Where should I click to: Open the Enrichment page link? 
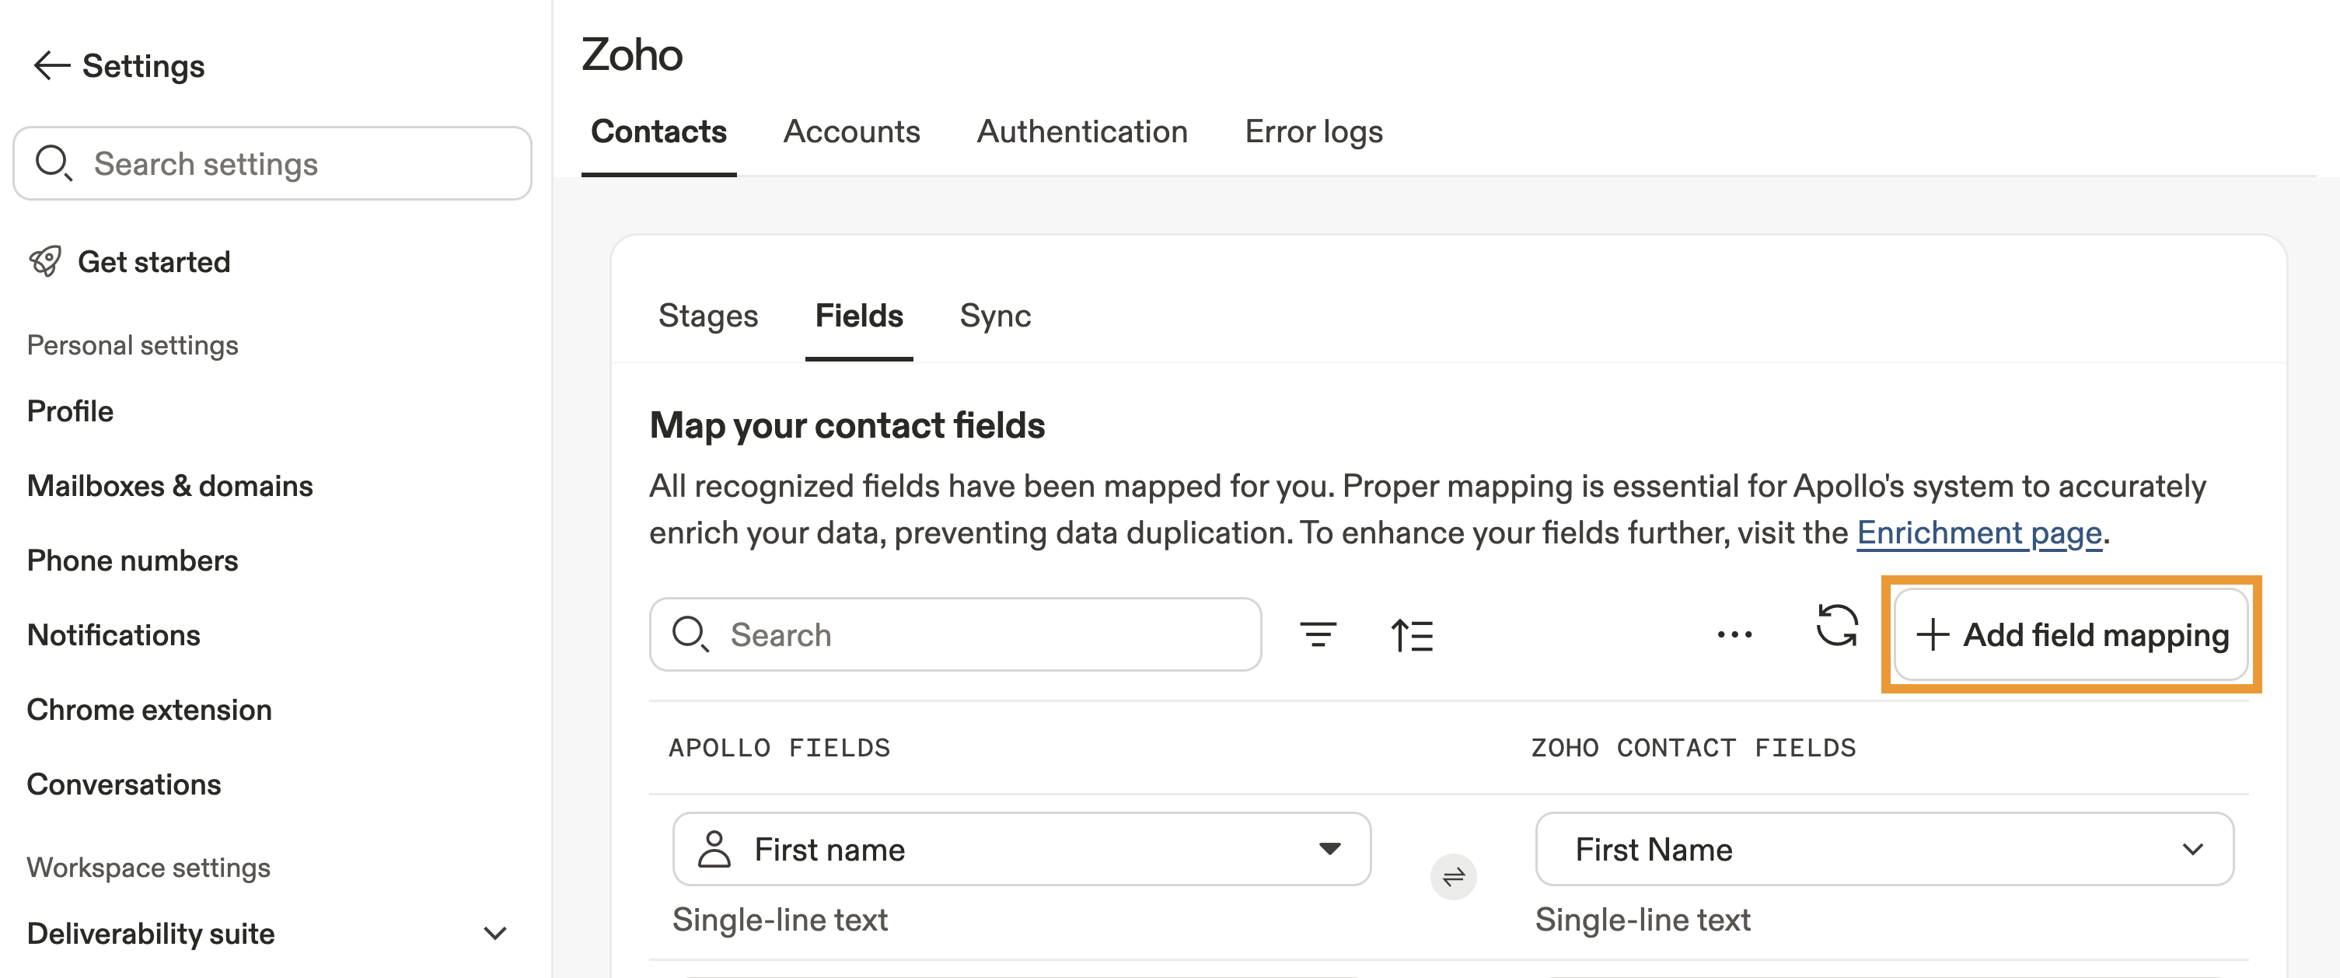[1979, 532]
